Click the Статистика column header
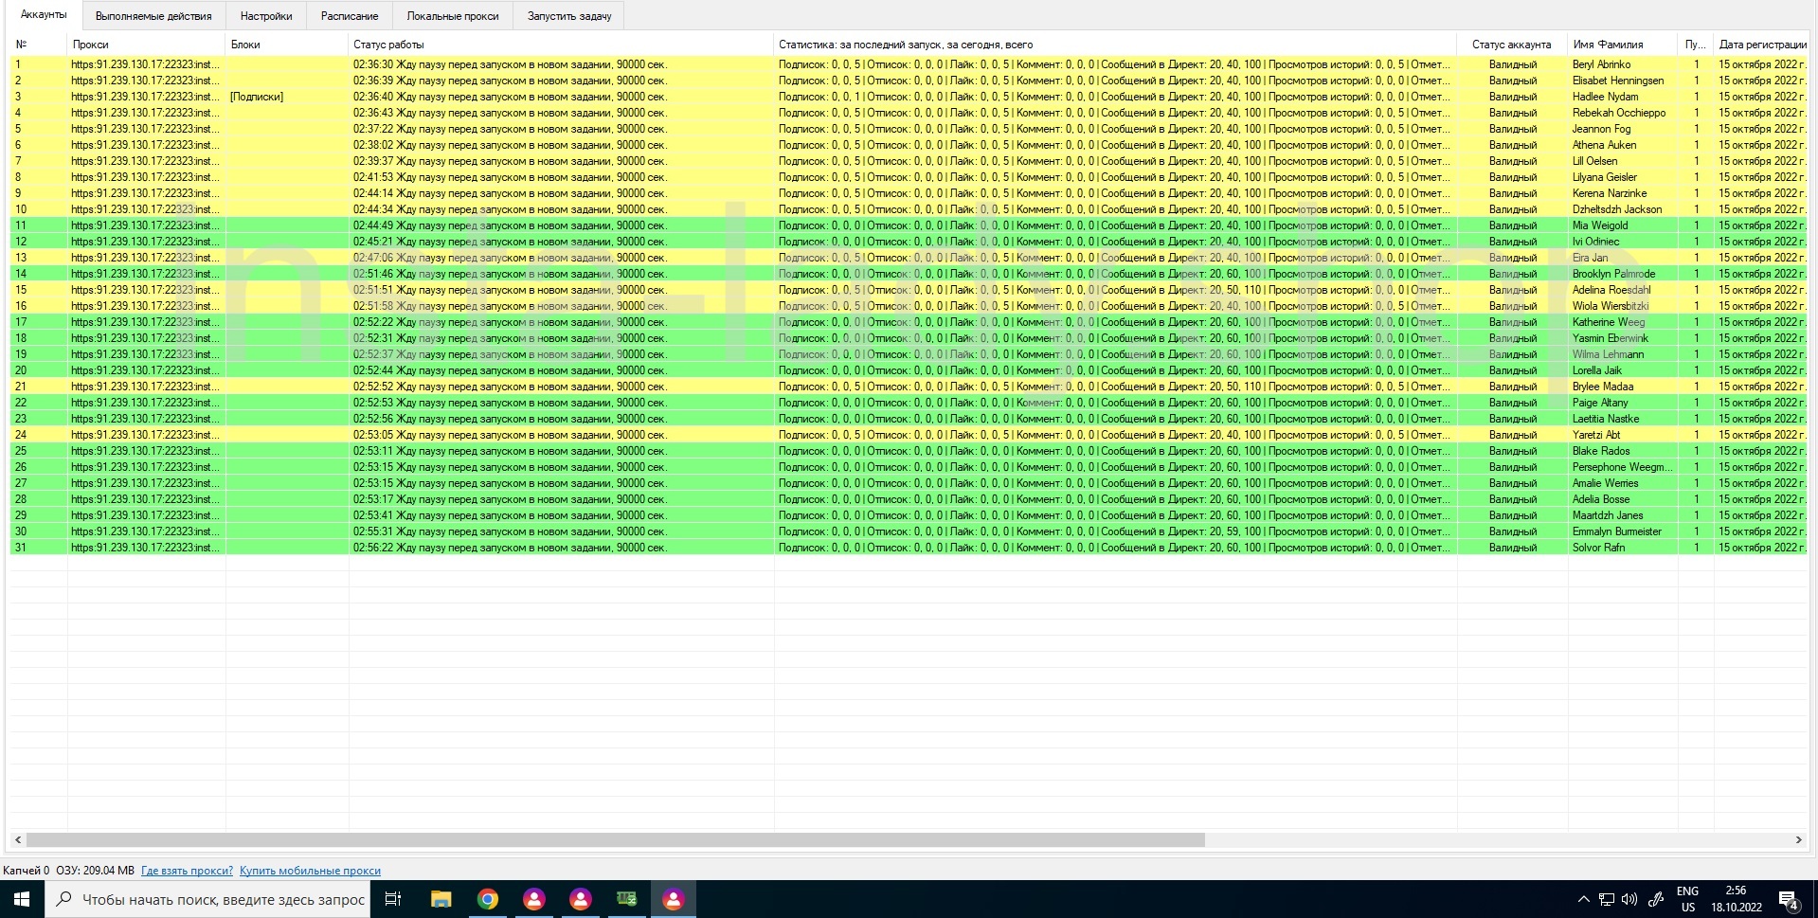This screenshot has width=1818, height=918. (x=1114, y=45)
